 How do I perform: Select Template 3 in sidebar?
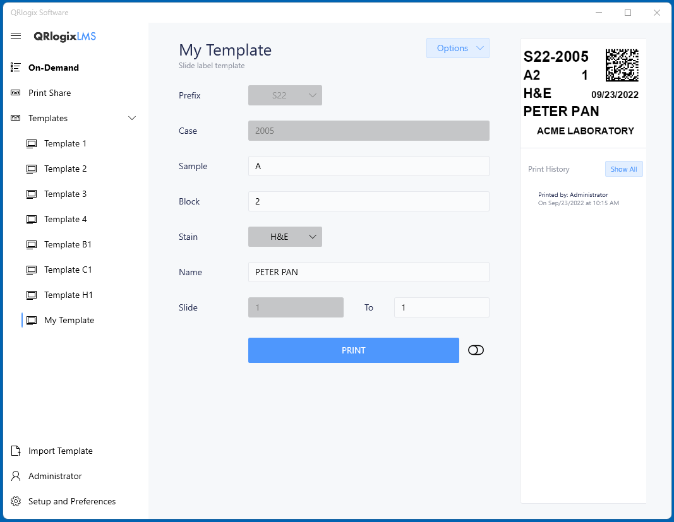click(x=65, y=194)
